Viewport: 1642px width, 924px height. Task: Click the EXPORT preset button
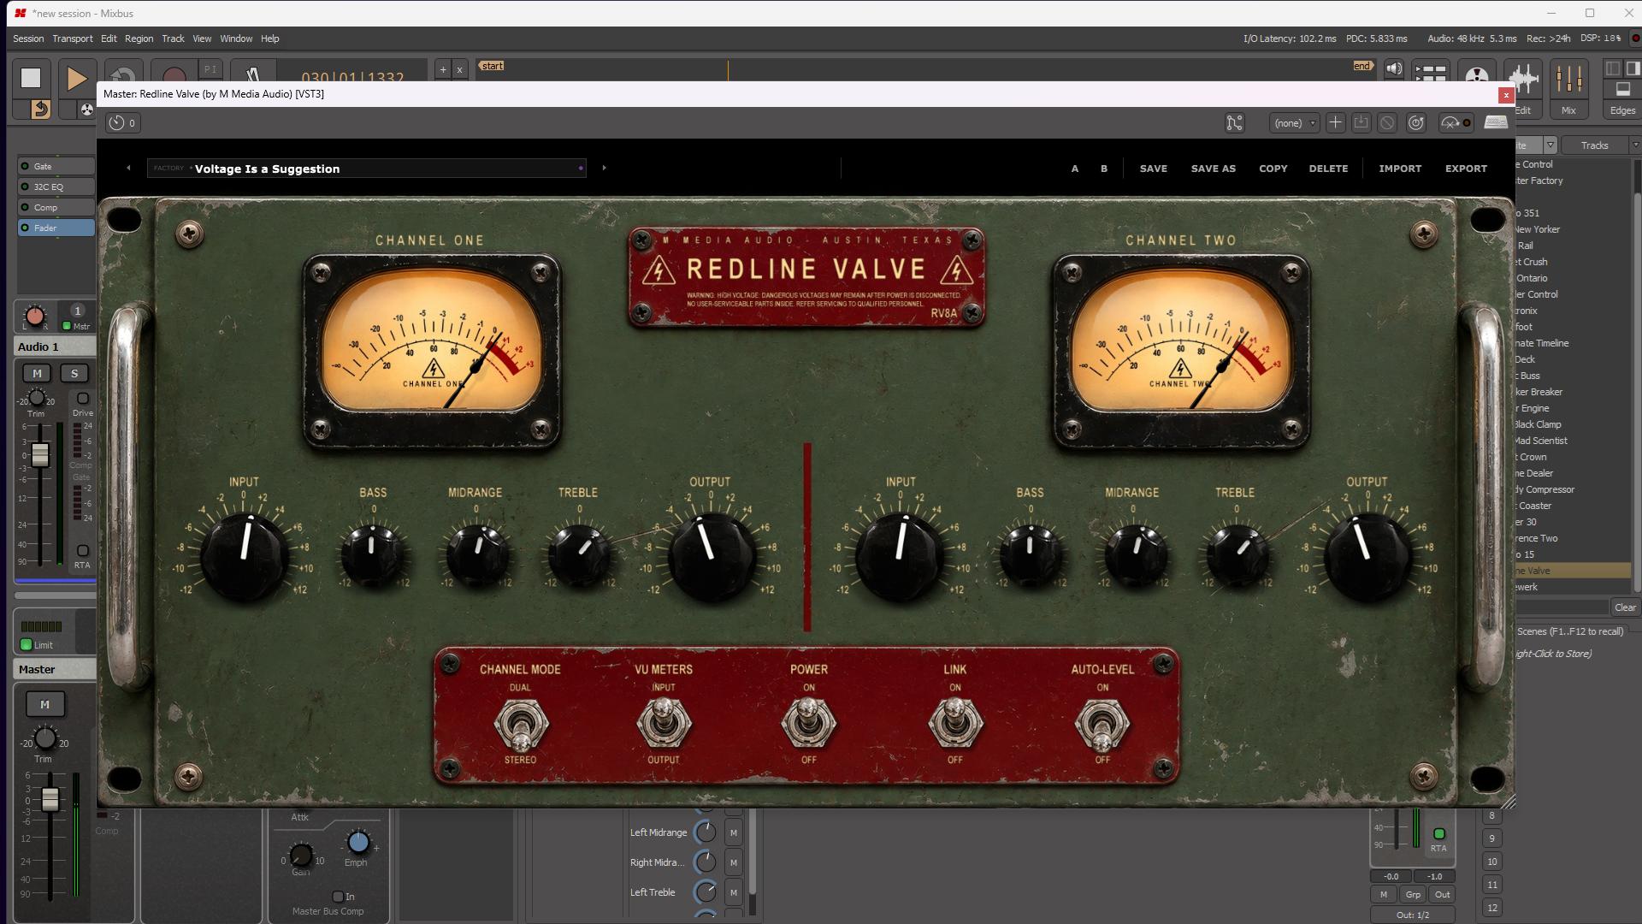click(x=1466, y=169)
